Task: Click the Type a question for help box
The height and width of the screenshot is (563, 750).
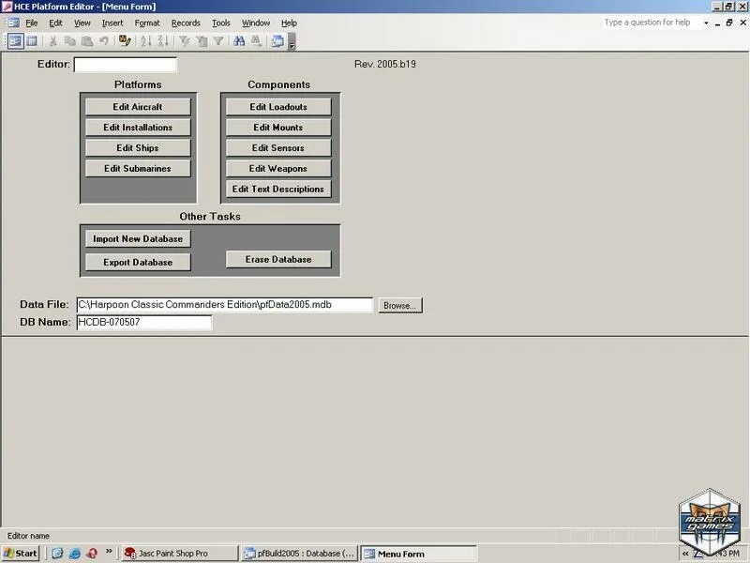Action: tap(650, 23)
